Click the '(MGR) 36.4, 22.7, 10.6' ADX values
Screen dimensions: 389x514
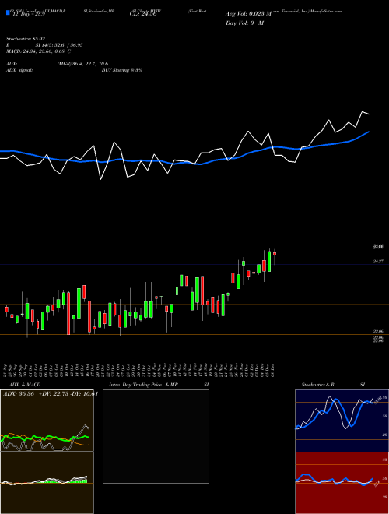point(82,64)
